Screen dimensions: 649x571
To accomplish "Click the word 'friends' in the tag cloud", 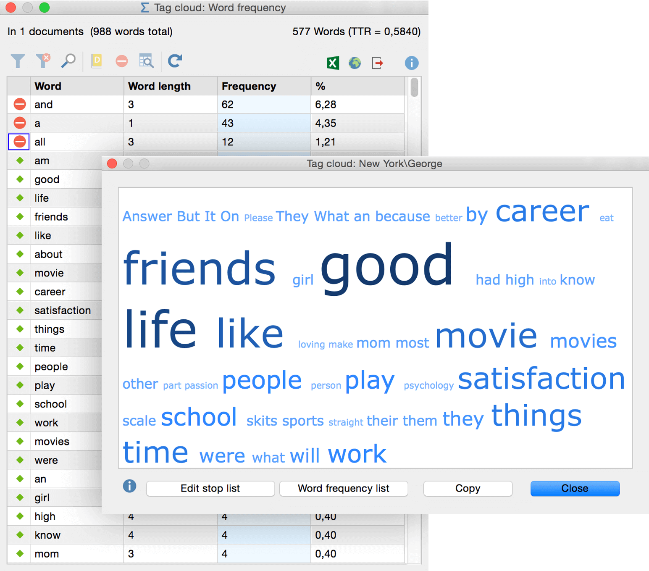I will pyautogui.click(x=199, y=268).
